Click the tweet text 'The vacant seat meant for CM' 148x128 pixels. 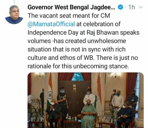(x=69, y=16)
